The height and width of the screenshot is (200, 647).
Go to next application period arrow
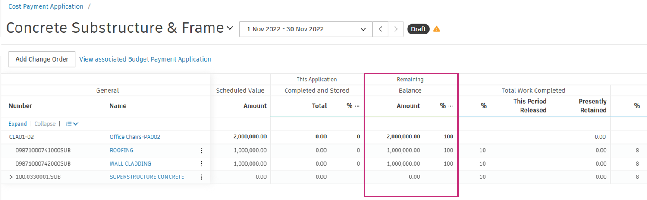pos(396,29)
